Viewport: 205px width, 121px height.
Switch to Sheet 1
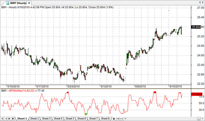click(x=22, y=118)
